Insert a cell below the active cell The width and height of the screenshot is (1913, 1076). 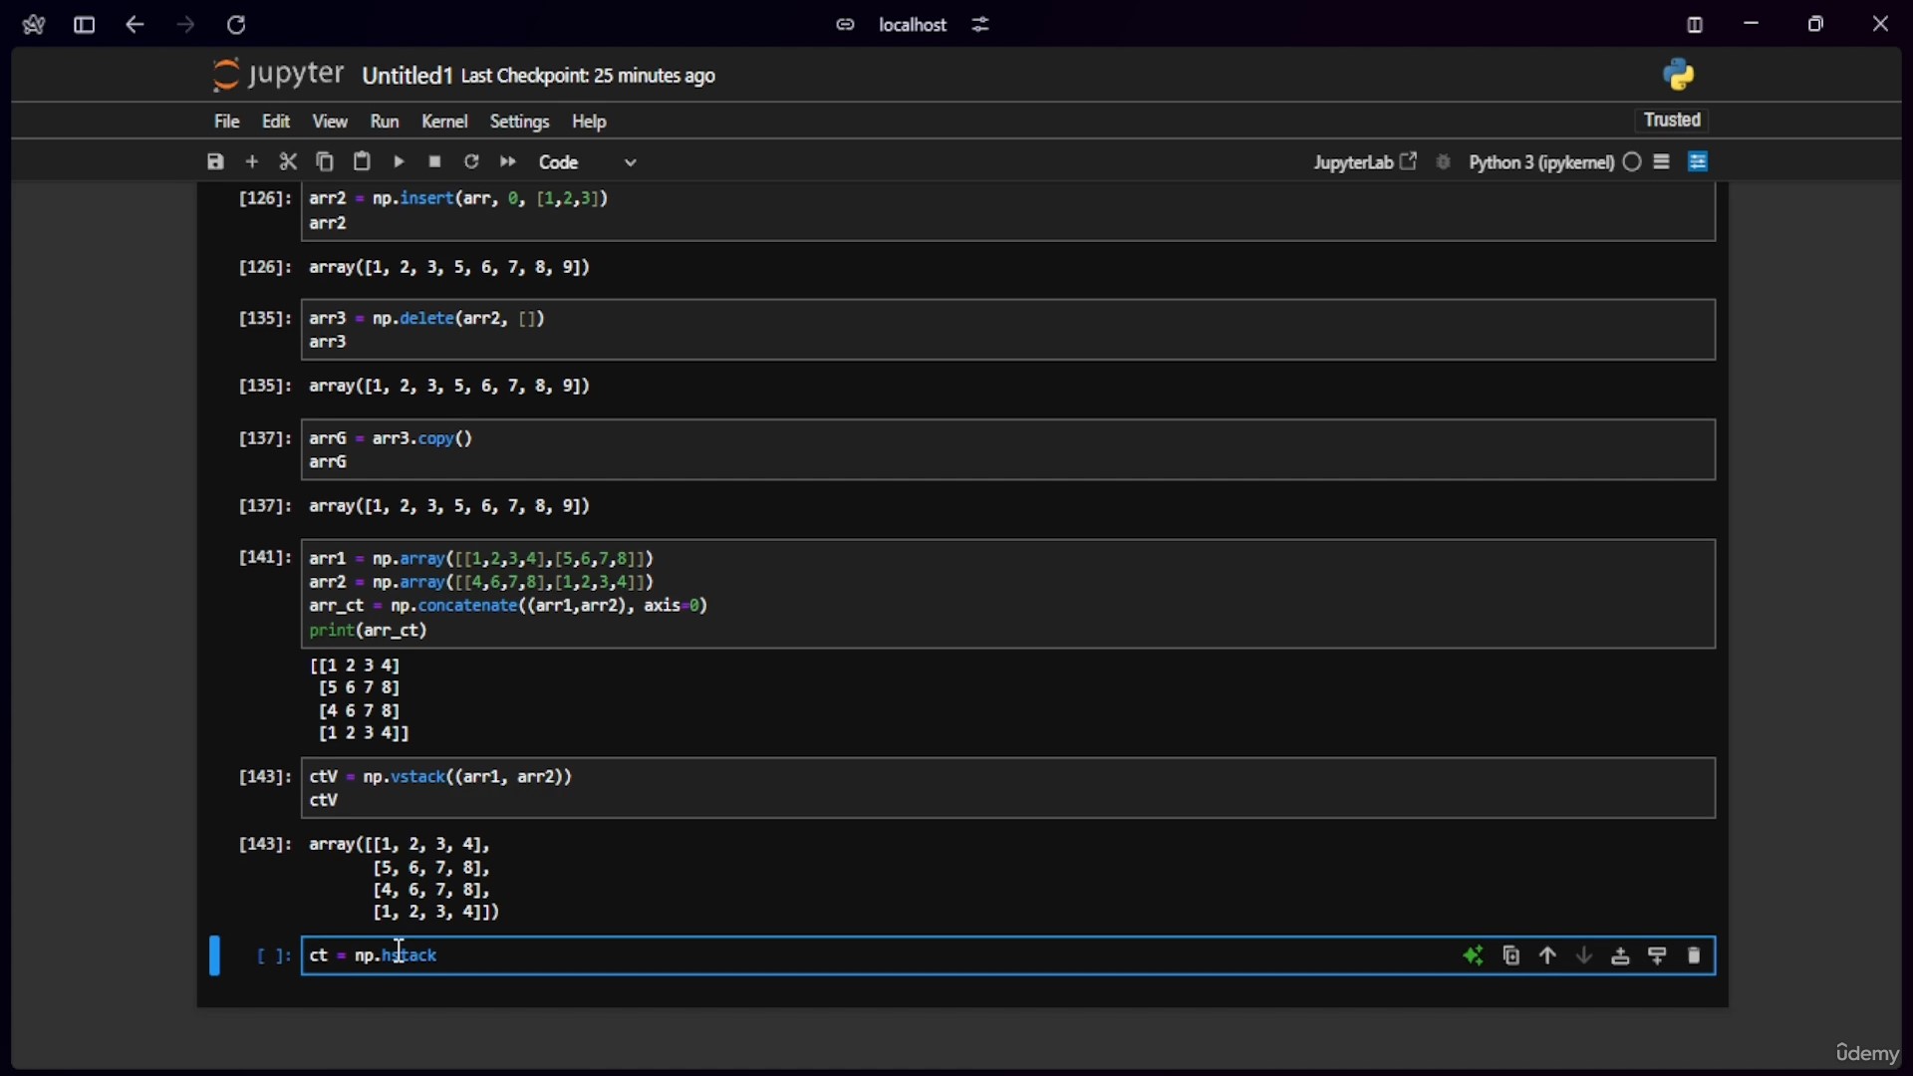pyautogui.click(x=1658, y=956)
